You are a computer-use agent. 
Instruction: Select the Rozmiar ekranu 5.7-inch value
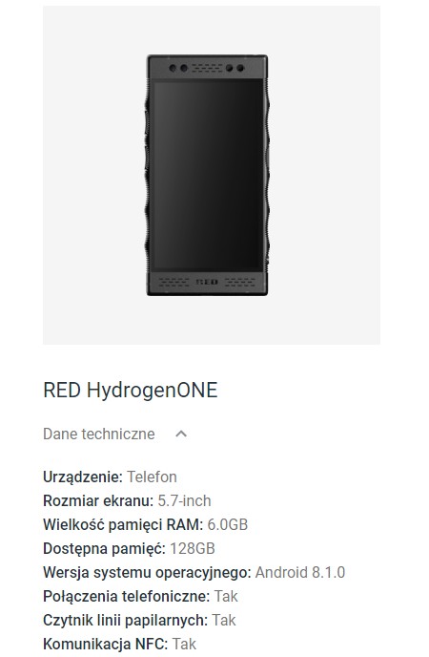click(x=184, y=500)
